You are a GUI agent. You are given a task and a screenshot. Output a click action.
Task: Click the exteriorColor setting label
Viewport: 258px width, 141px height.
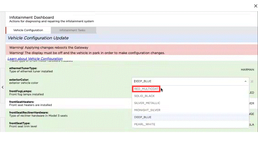[19, 80]
